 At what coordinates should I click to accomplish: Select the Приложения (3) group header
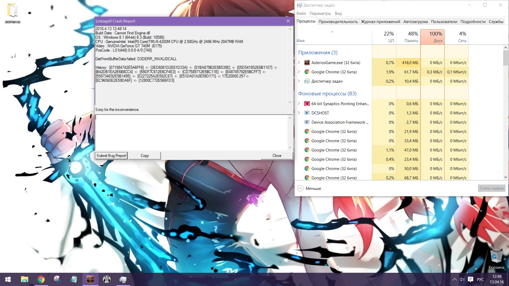tap(318, 52)
